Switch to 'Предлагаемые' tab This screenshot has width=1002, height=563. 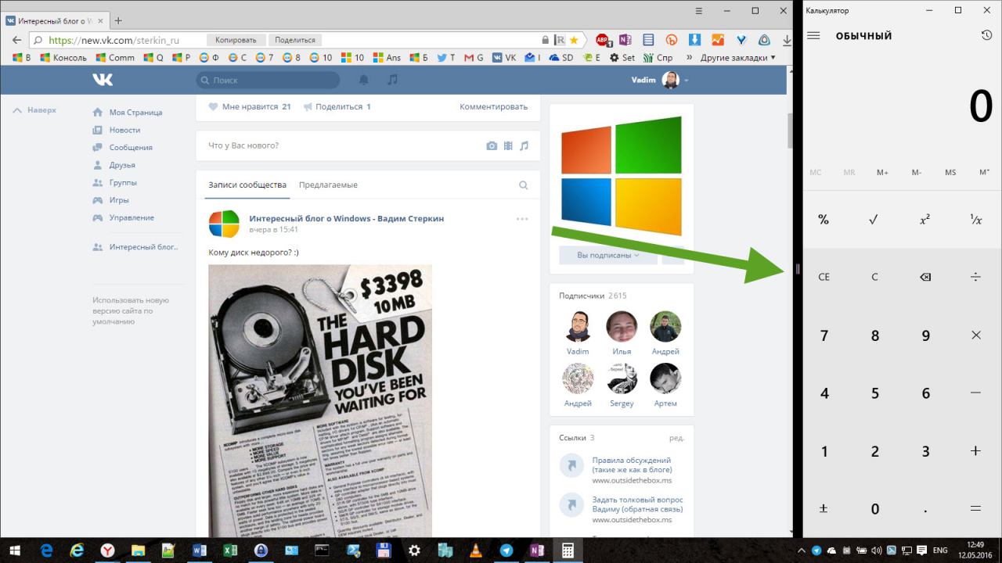[x=328, y=185]
